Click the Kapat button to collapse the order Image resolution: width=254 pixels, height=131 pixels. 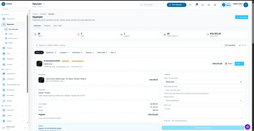coord(239,64)
